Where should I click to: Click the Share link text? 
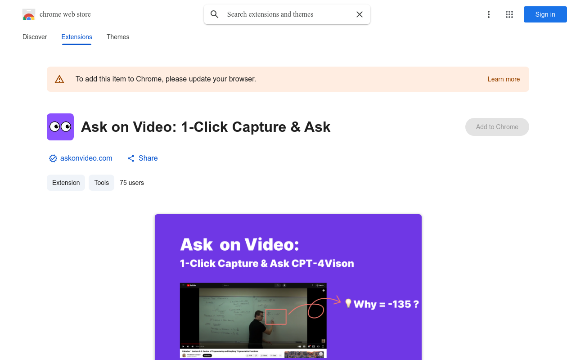tap(148, 158)
